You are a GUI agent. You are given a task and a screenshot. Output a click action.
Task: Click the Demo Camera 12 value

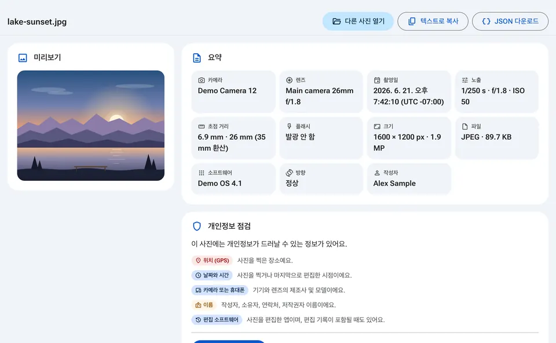(x=227, y=91)
